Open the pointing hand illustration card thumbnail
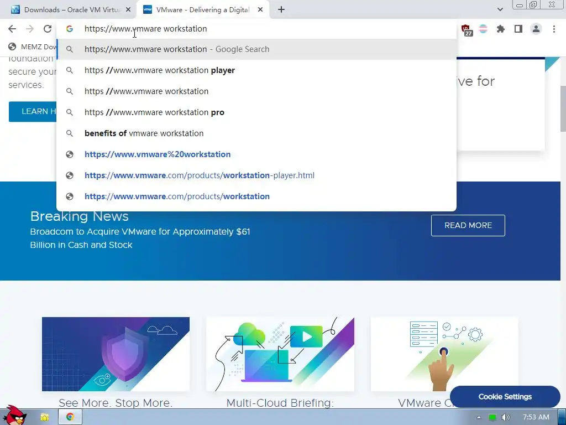 pyautogui.click(x=444, y=354)
